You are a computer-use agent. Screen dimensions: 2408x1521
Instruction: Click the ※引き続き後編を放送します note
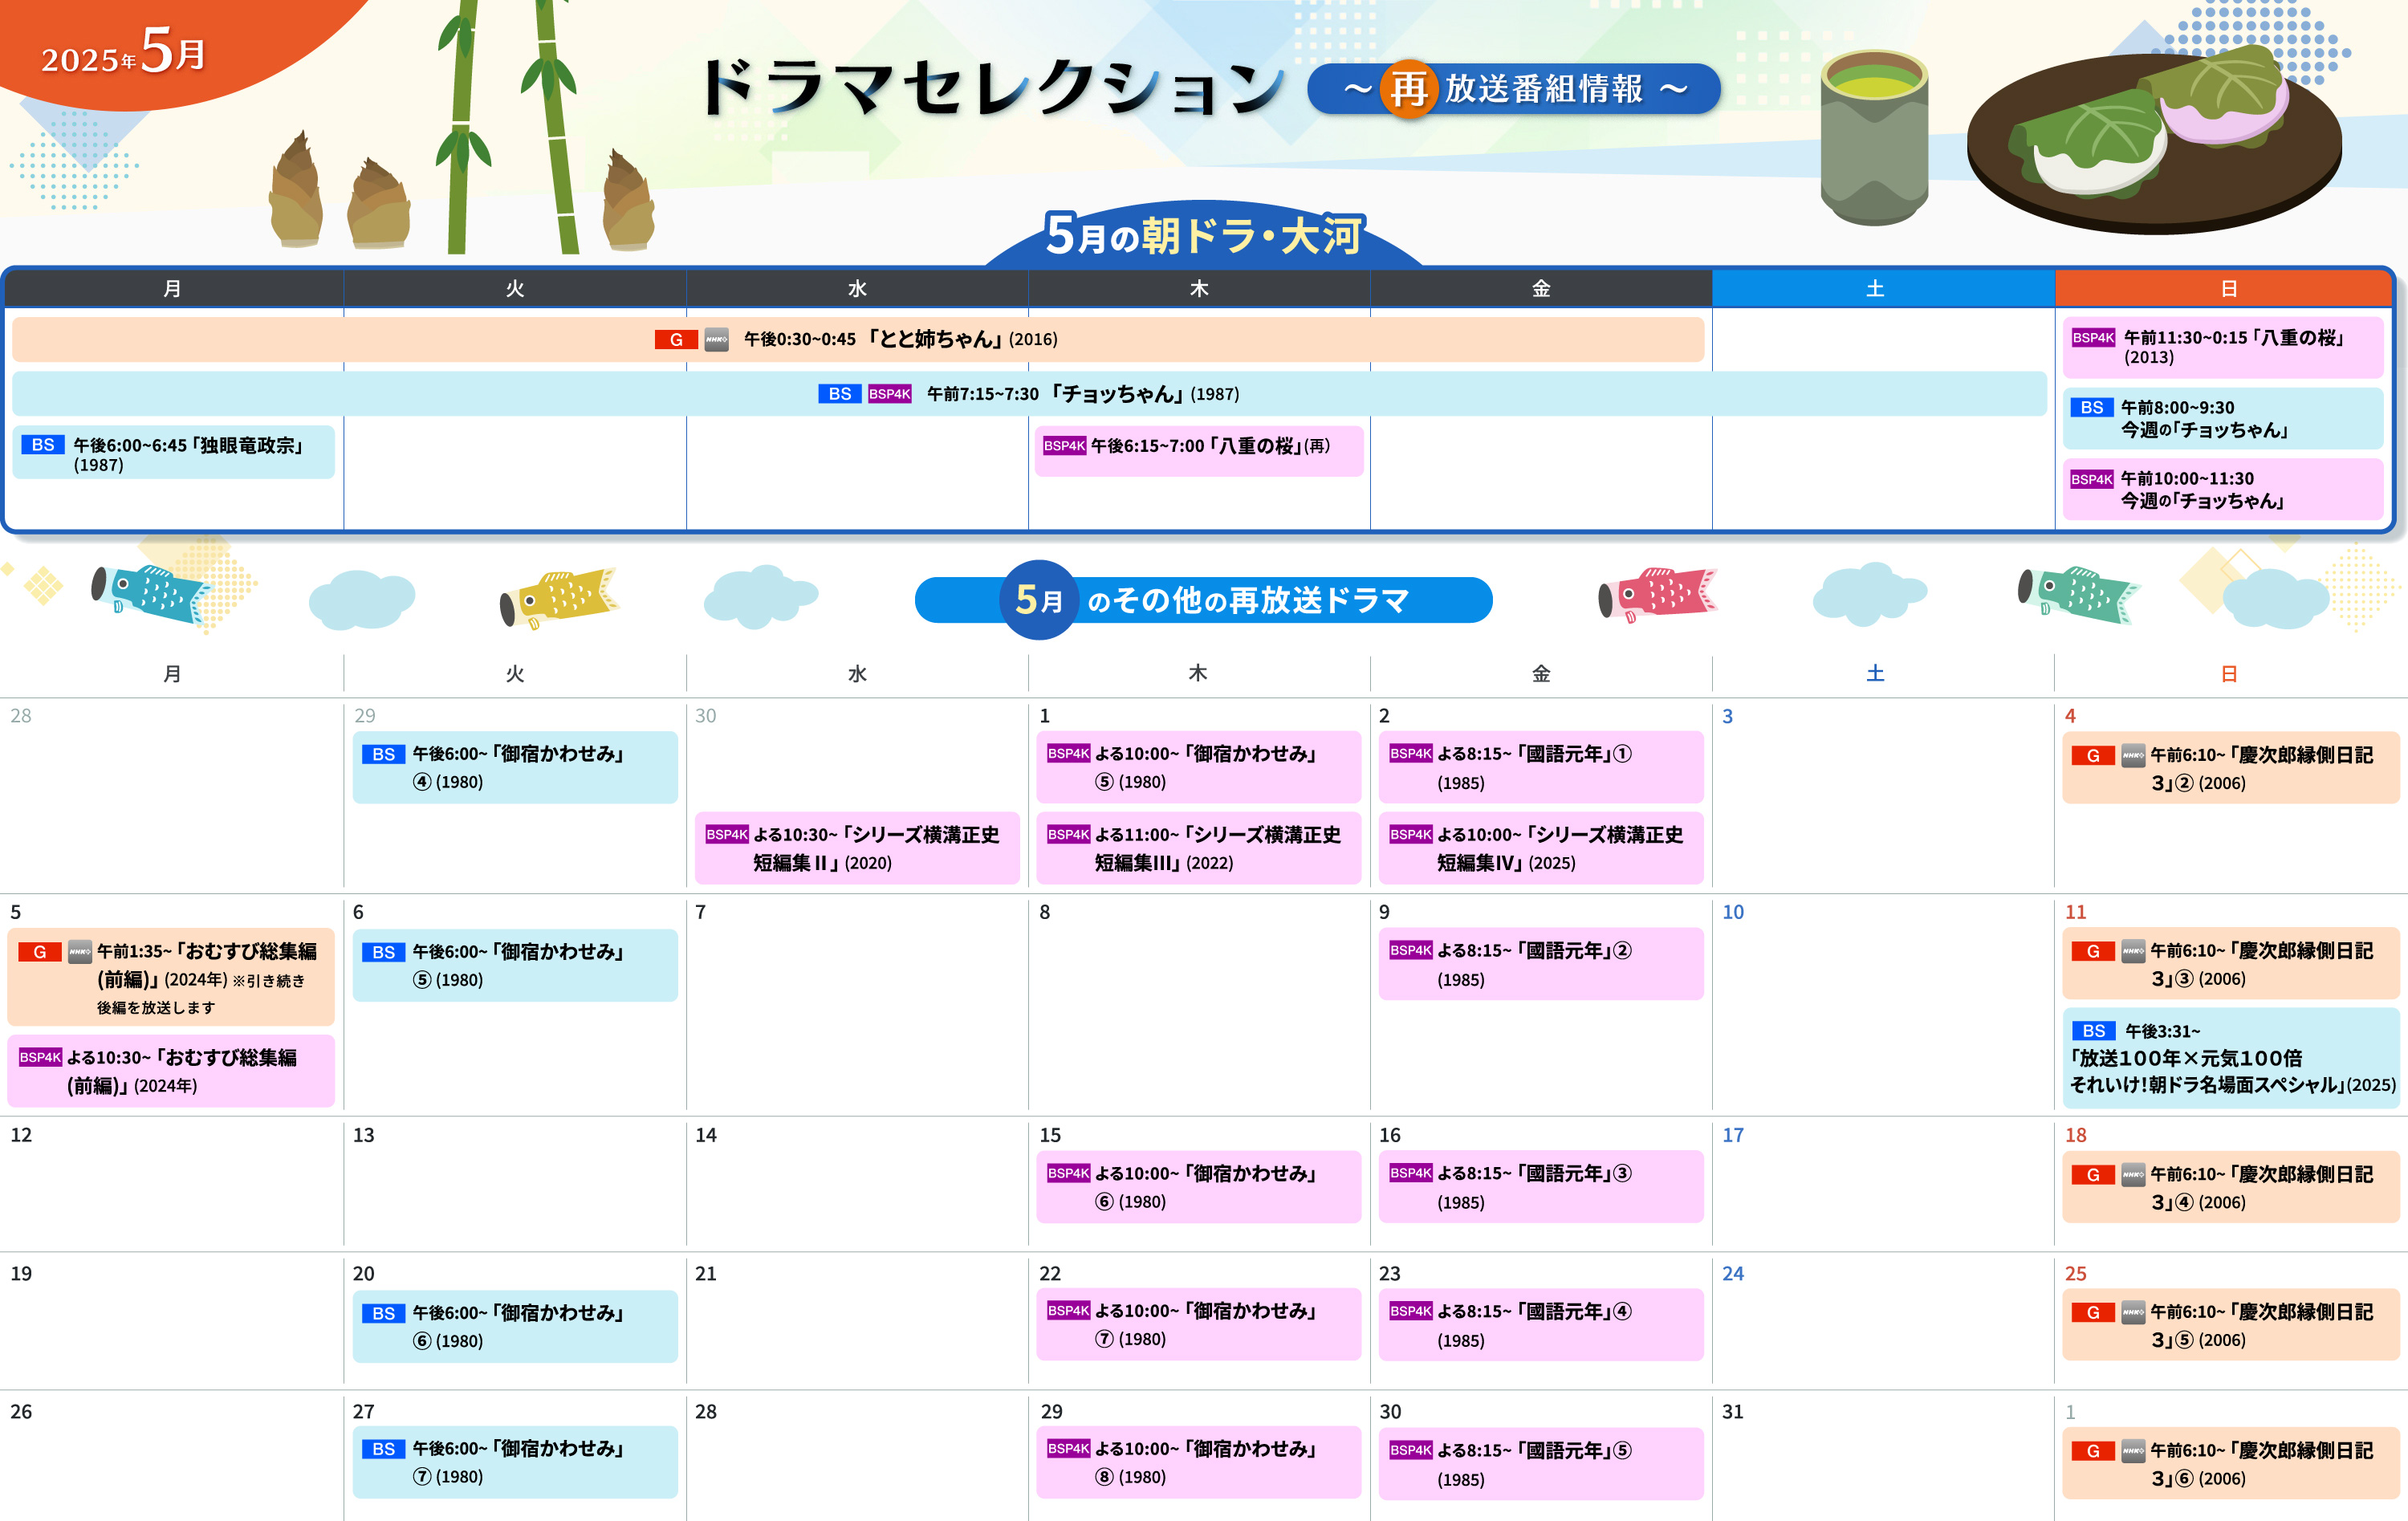tap(200, 994)
